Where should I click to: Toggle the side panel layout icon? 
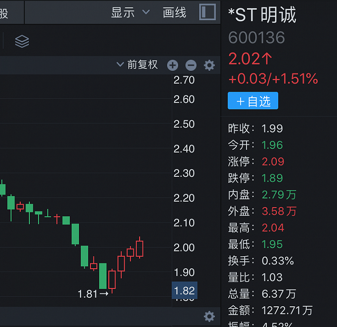[x=207, y=12]
